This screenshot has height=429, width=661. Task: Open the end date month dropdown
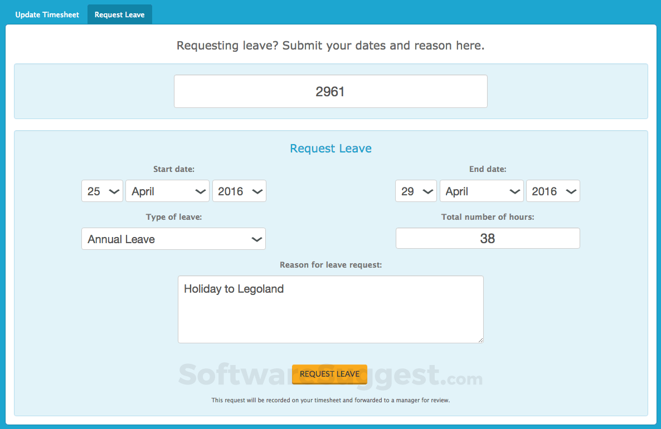click(x=482, y=191)
